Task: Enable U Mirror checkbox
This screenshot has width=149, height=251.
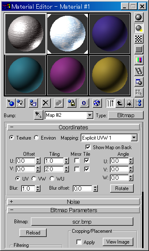Action: click(x=77, y=161)
